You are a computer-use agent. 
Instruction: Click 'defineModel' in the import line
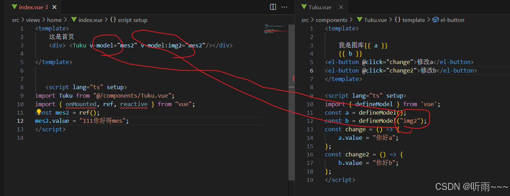point(374,104)
